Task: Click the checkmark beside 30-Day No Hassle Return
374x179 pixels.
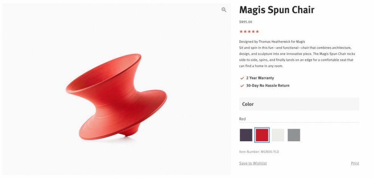Action: [242, 86]
